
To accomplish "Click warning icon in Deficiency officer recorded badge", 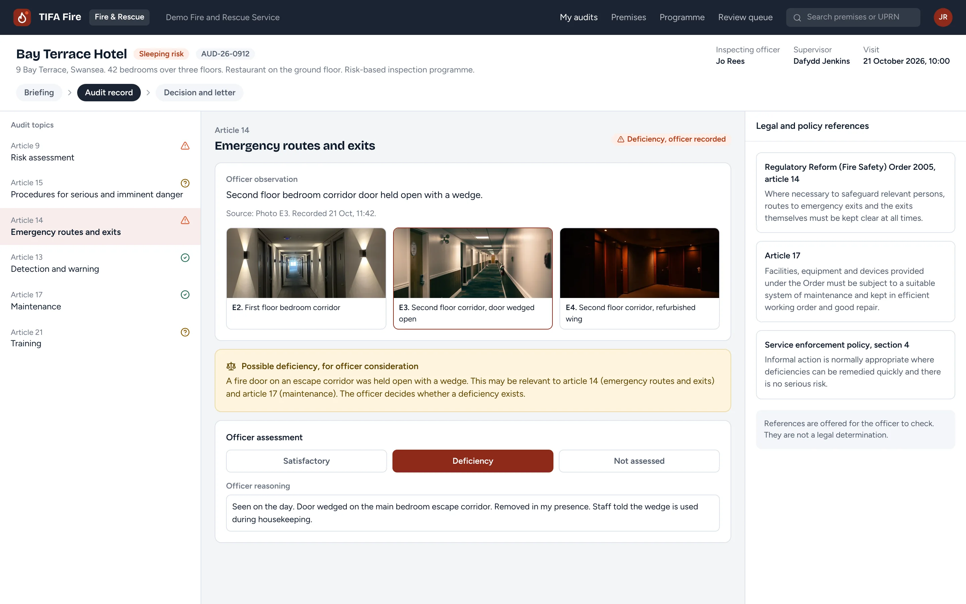I will [621, 139].
